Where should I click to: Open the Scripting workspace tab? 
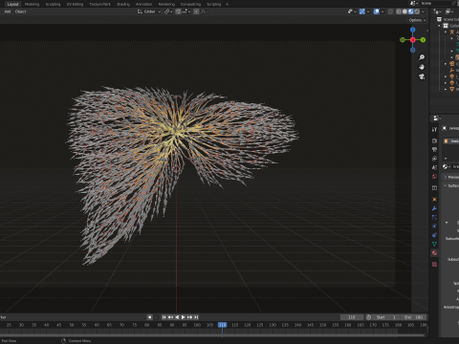[x=213, y=4]
